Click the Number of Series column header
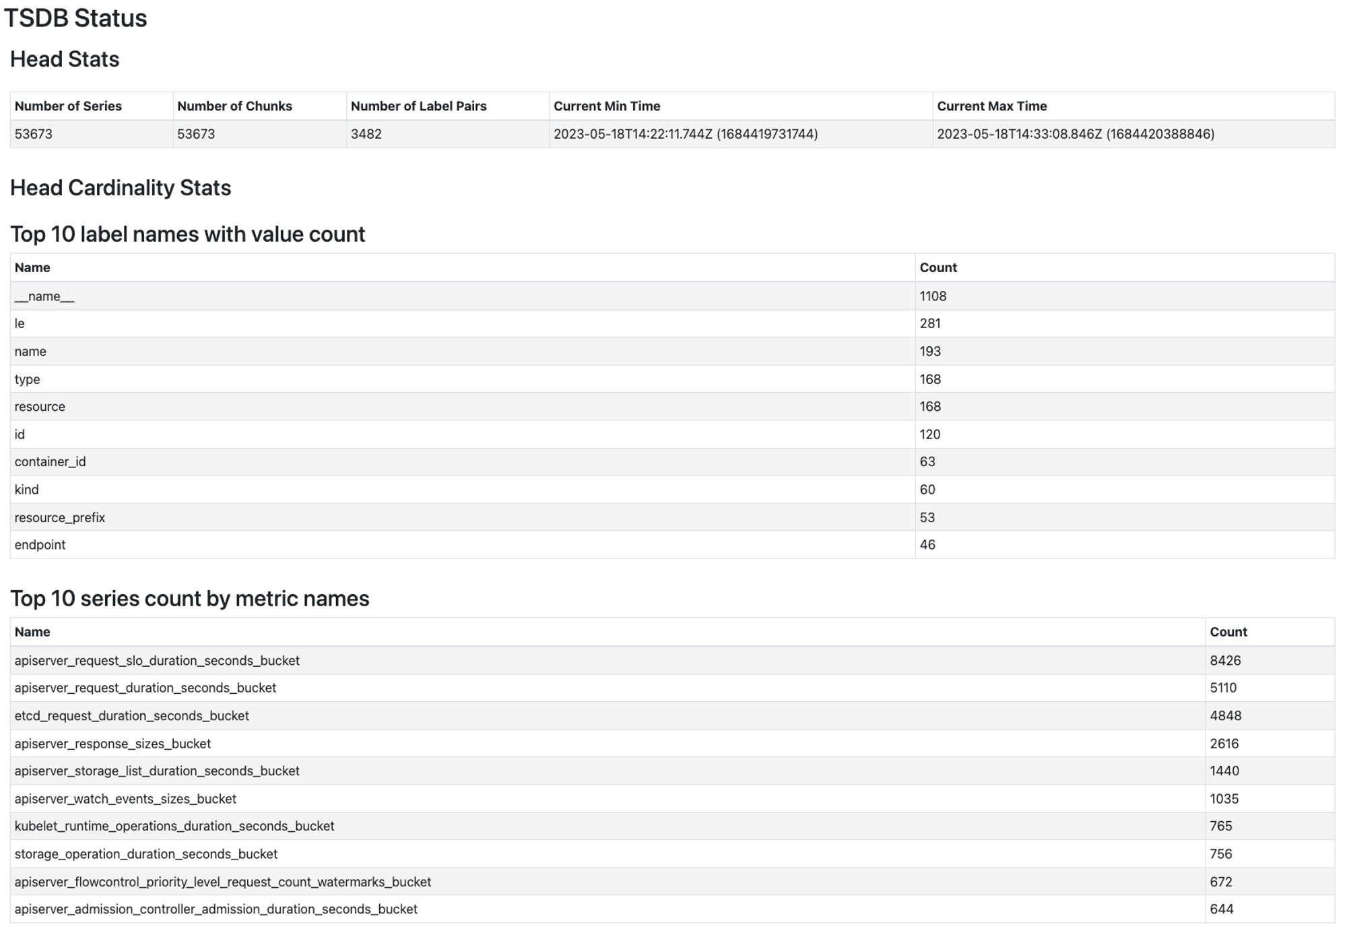The image size is (1347, 939). pyautogui.click(x=68, y=106)
